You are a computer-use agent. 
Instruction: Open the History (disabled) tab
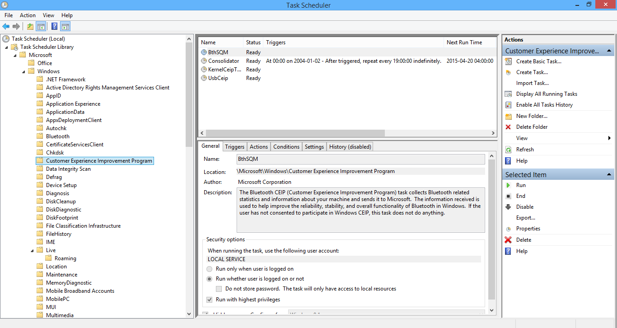pos(350,147)
